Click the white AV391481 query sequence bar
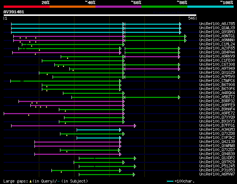This screenshot has height=184, width=237. pos(100,15)
